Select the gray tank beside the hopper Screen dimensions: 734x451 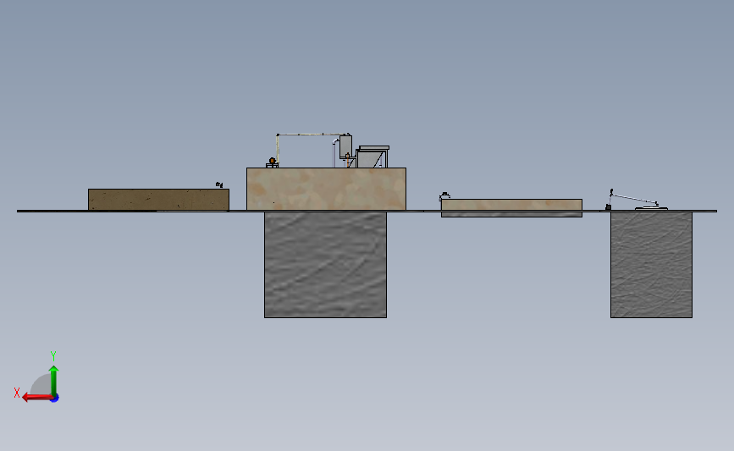tap(345, 146)
